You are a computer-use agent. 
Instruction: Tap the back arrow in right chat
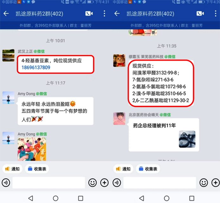point(117,14)
